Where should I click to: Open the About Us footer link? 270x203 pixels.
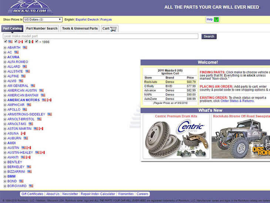coord(53,194)
